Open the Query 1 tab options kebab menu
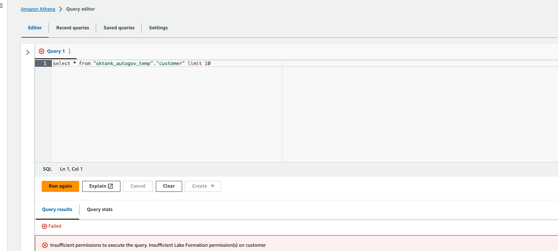 coord(70,51)
